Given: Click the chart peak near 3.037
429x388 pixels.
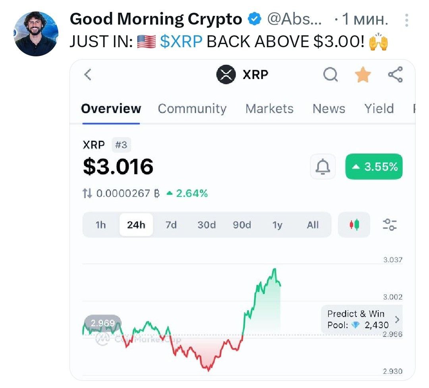Looking at the screenshot, I should click(274, 270).
